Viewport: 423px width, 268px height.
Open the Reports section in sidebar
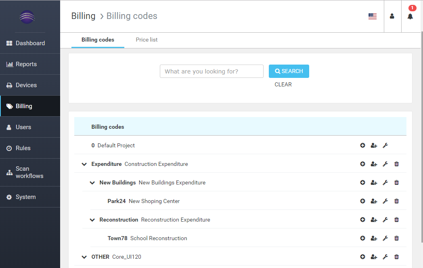(25, 64)
